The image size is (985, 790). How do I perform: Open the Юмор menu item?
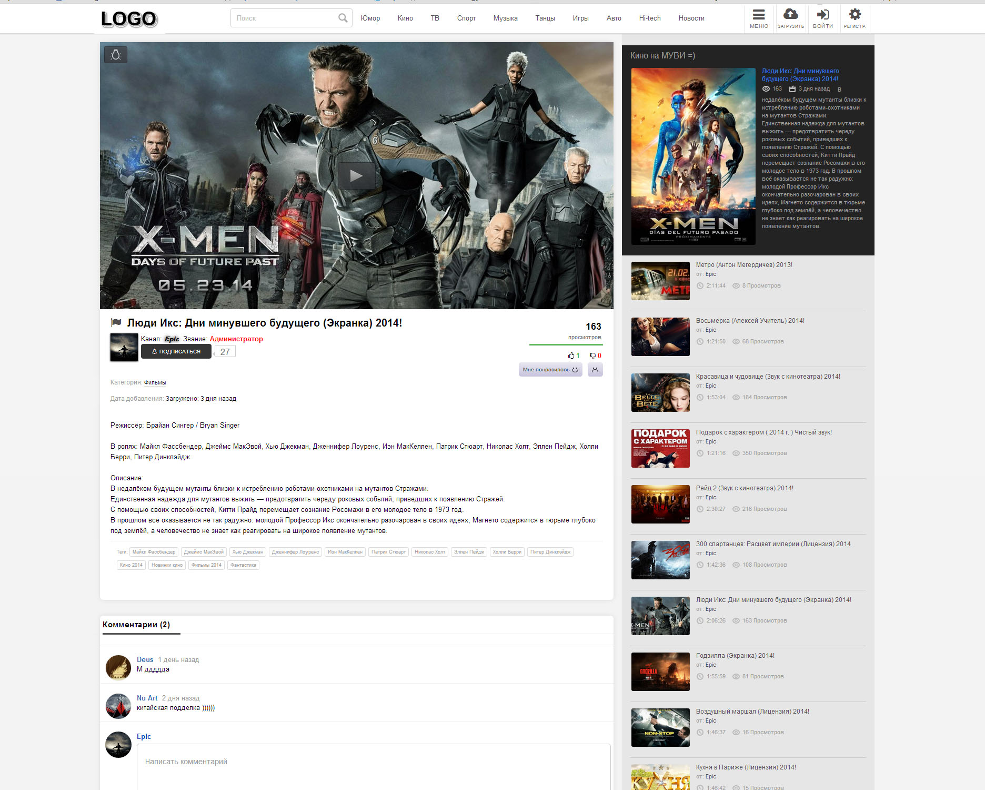coord(370,18)
